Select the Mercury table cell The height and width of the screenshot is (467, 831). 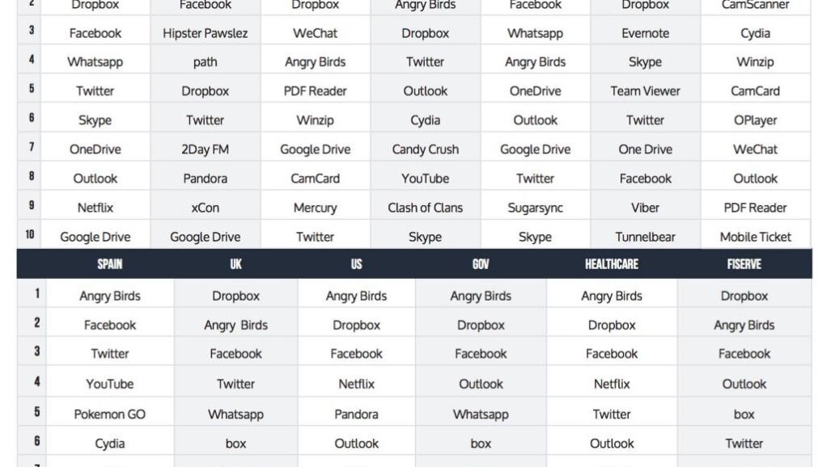click(x=315, y=208)
